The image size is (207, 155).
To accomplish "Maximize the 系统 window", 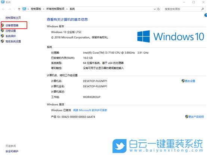I will pyautogui.click(x=194, y=2).
